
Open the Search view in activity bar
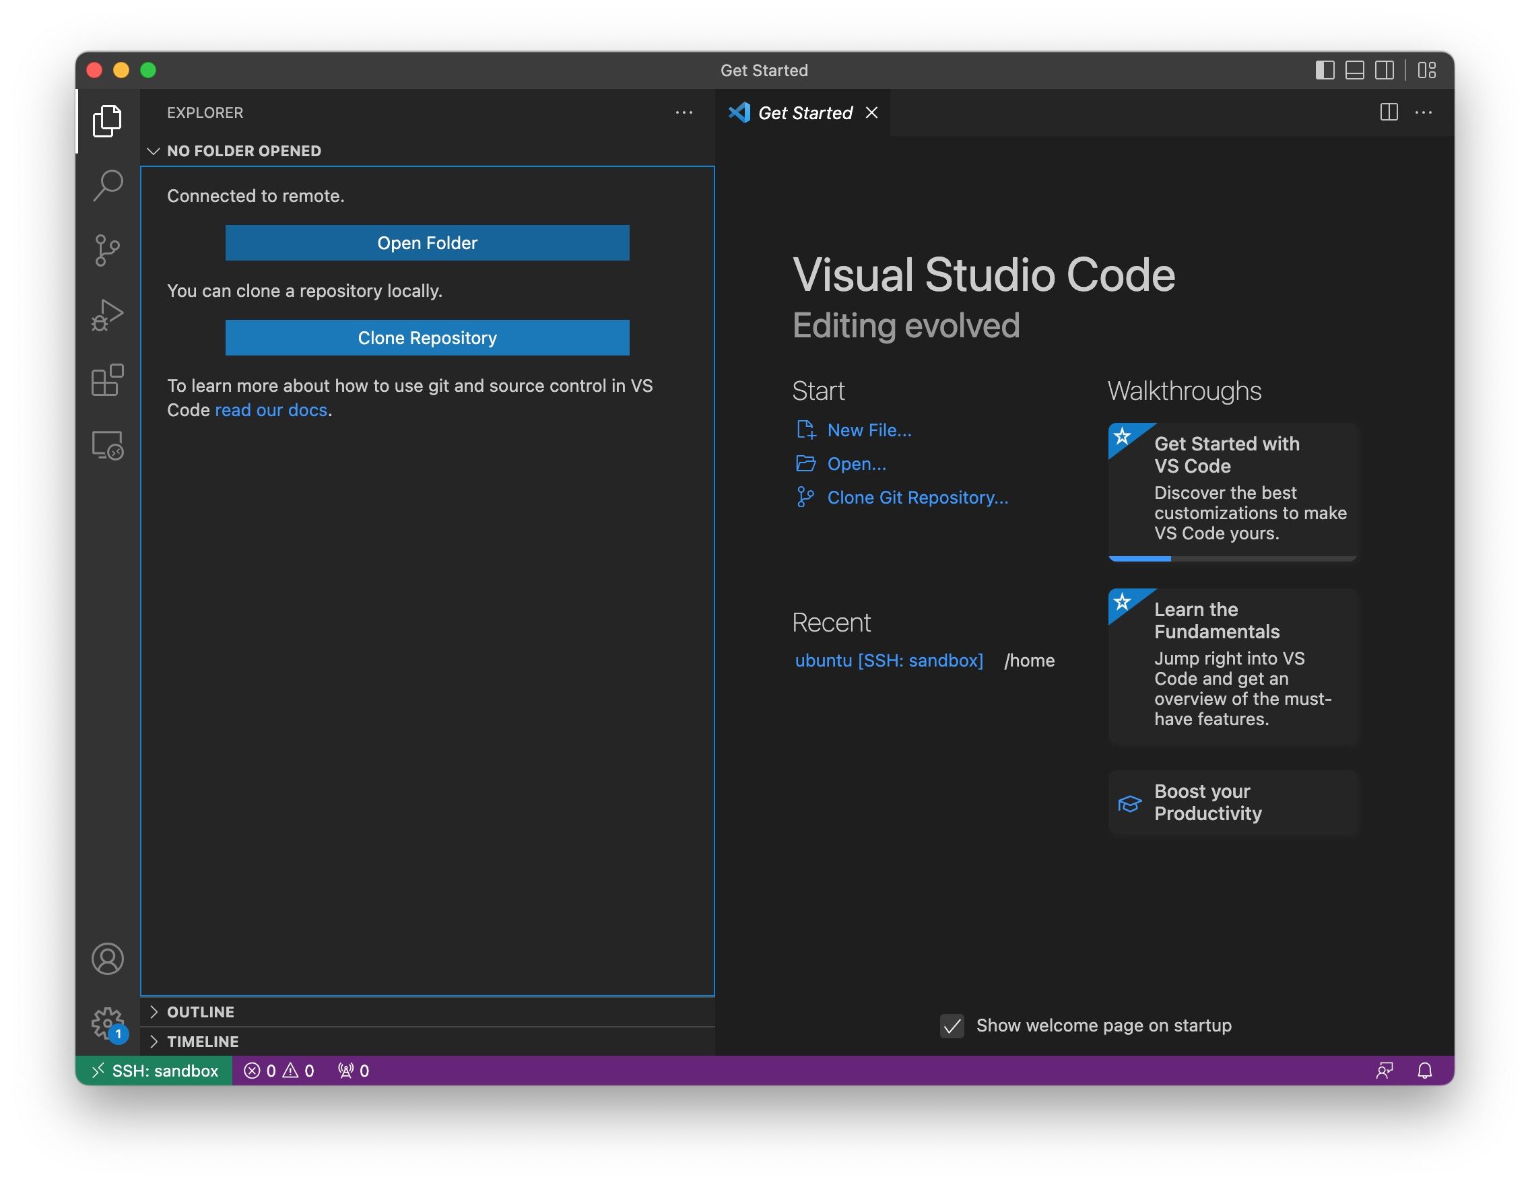tap(107, 186)
